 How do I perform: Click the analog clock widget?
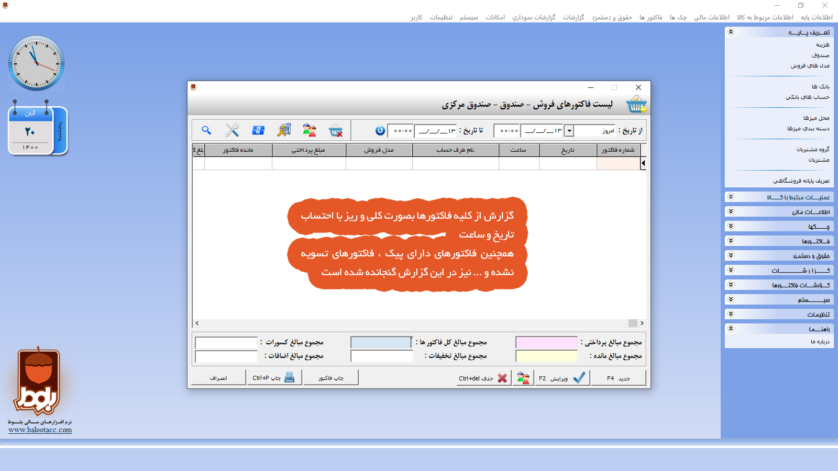[37, 63]
